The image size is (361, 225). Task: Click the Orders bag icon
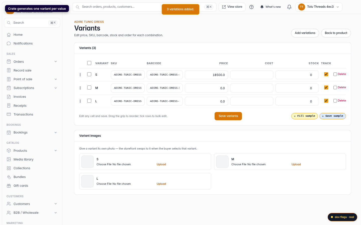coord(9,62)
